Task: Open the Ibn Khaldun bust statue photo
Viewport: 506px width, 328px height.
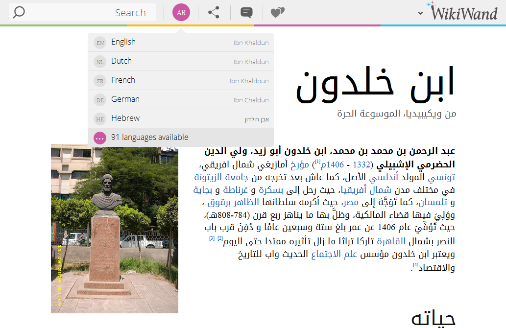Action: click(115, 230)
